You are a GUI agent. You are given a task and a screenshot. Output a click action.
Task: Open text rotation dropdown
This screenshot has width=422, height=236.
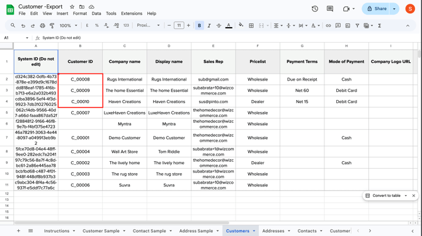(x=315, y=26)
